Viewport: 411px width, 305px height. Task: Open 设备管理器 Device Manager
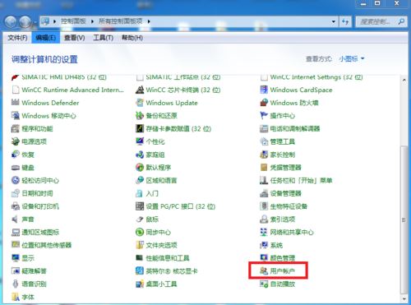280,193
